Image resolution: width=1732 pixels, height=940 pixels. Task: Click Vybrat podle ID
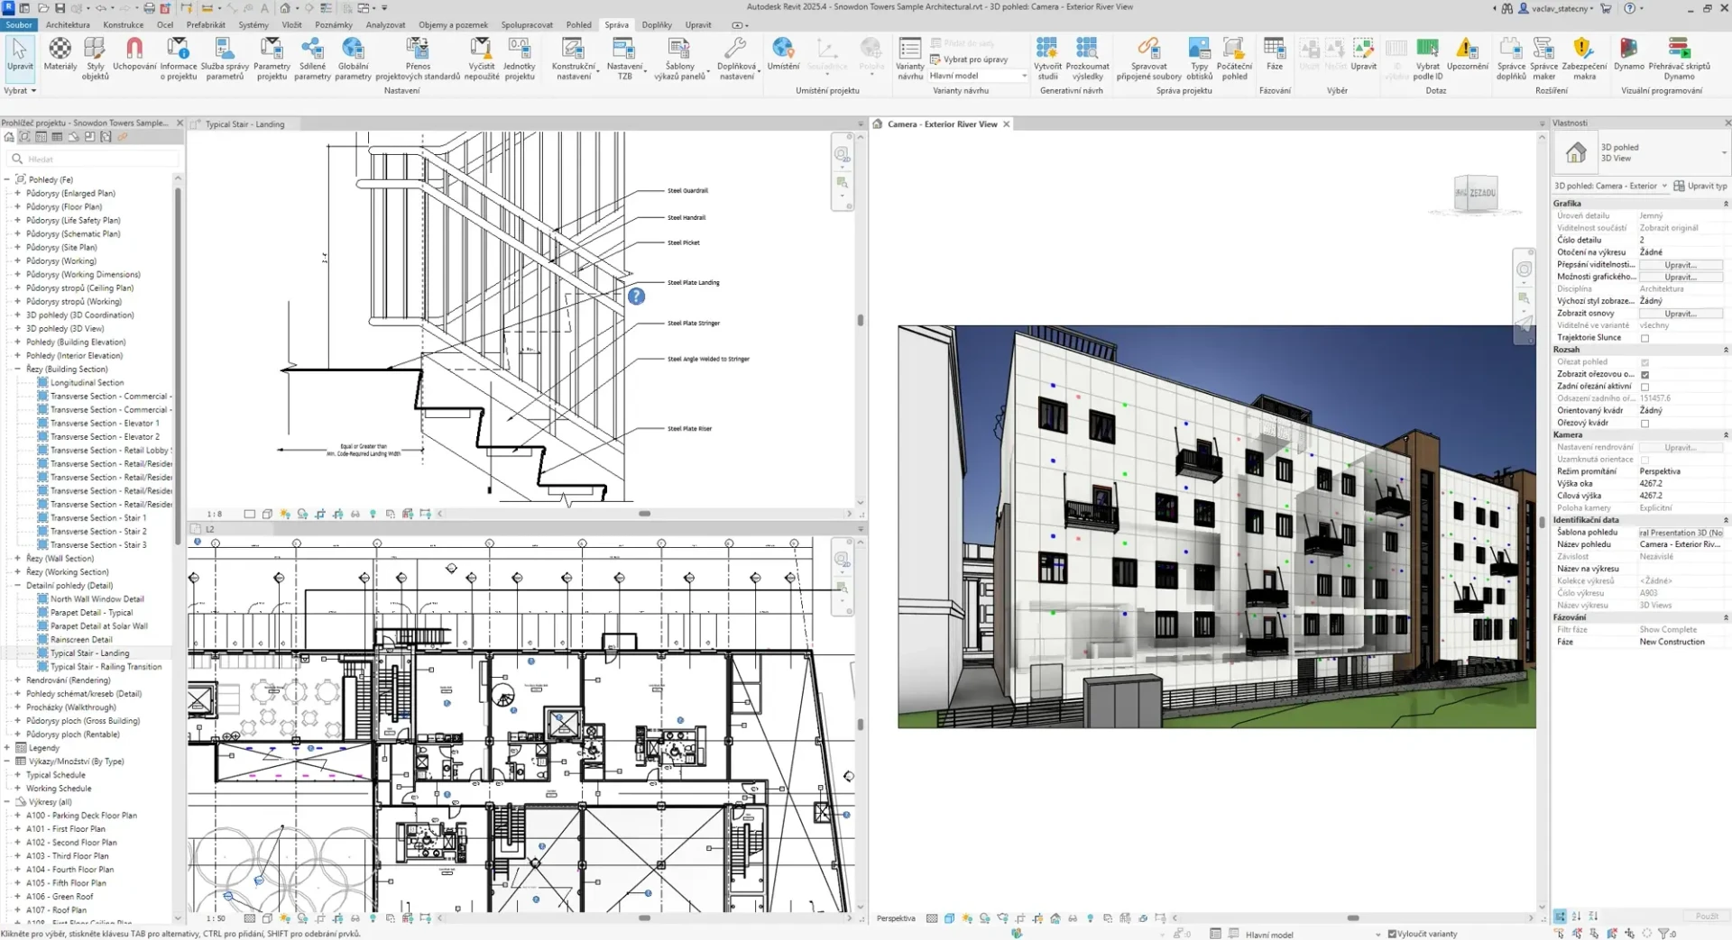pyautogui.click(x=1428, y=59)
